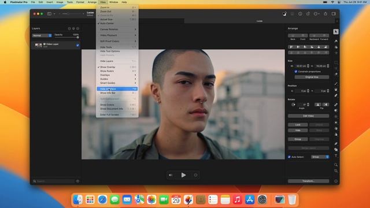The width and height of the screenshot is (370, 208).
Task: Click the layer search field
Action: pyautogui.click(x=54, y=181)
